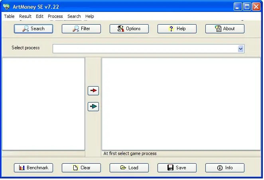Open the Search menu in menu bar
Screen dimensions: 264x180
point(74,16)
